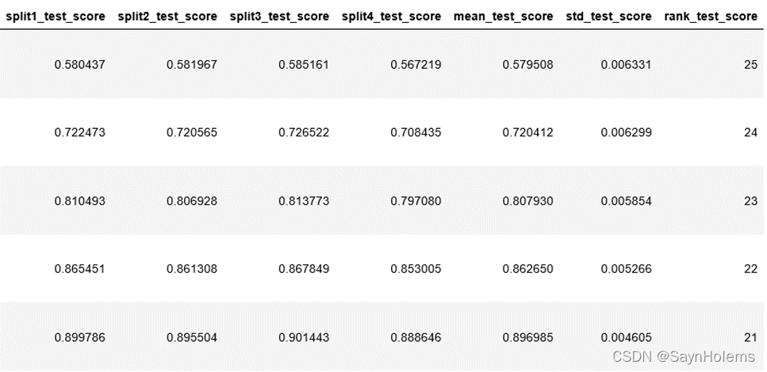767x372 pixels.
Task: Select cell value 0.797080
Action: [x=416, y=201]
